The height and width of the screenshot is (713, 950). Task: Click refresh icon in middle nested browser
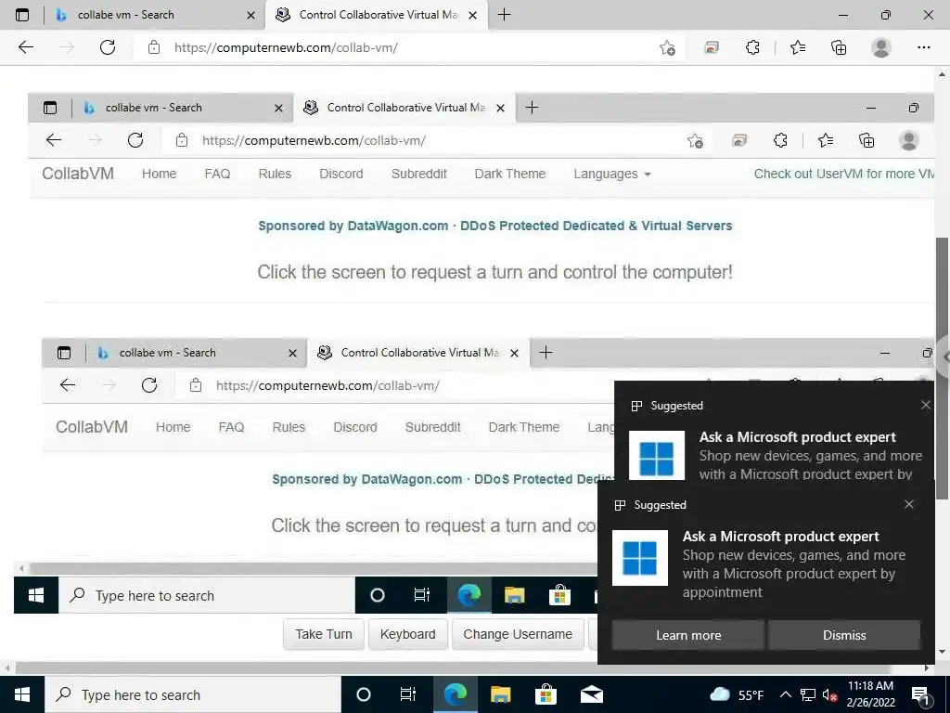coord(135,140)
